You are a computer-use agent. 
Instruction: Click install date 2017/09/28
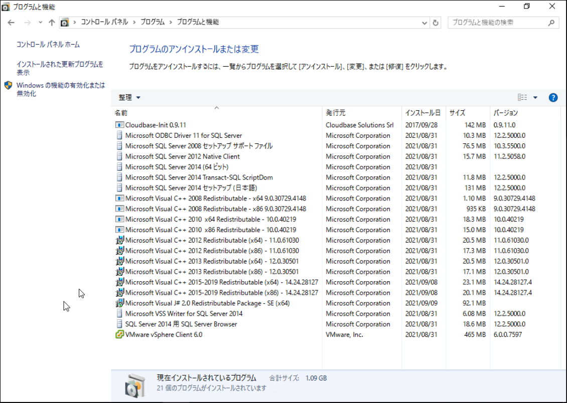(421, 125)
